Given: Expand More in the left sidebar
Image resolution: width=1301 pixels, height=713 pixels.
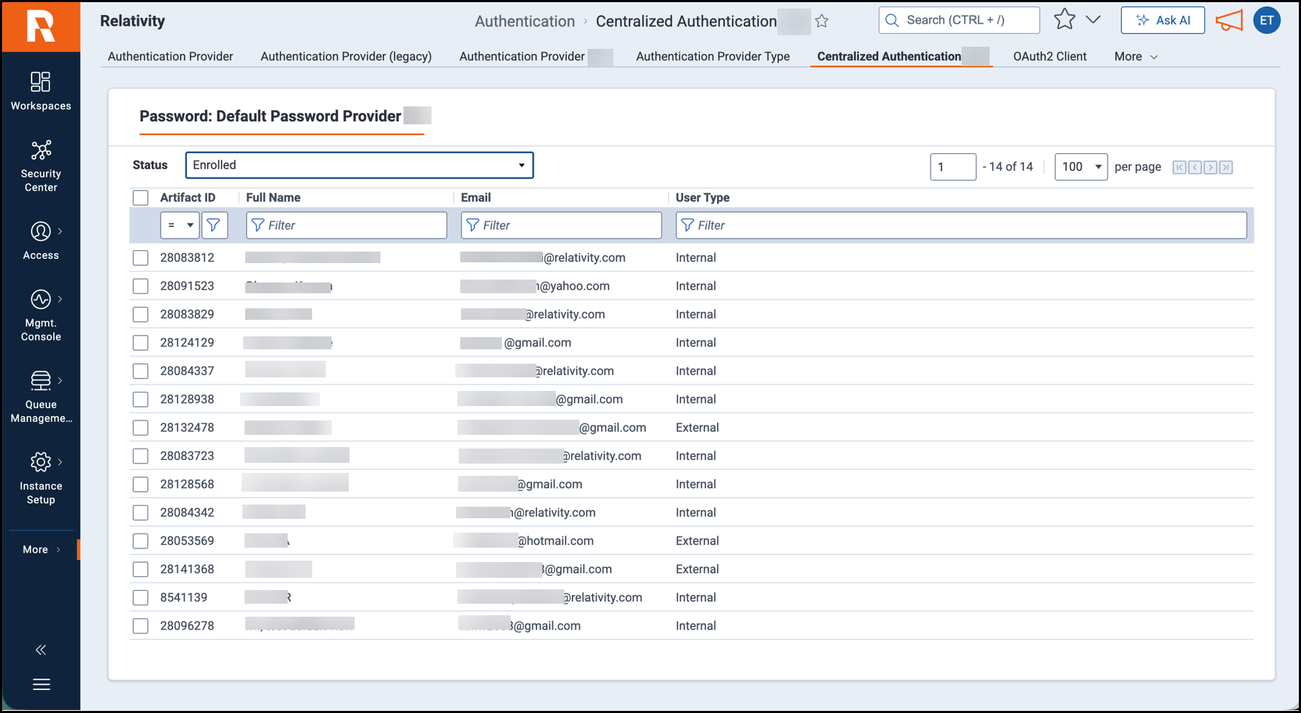Looking at the screenshot, I should click(41, 550).
